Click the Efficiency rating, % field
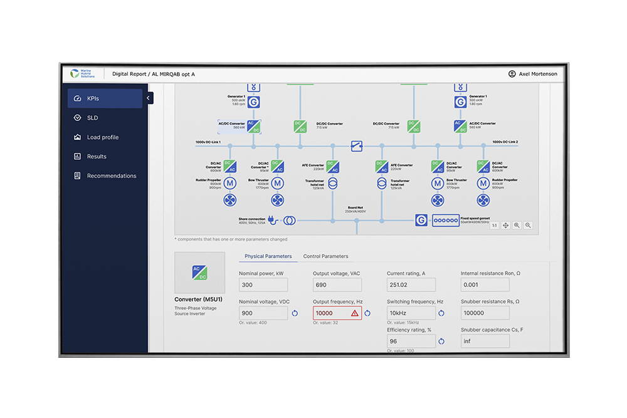The height and width of the screenshot is (418, 627). 411,342
